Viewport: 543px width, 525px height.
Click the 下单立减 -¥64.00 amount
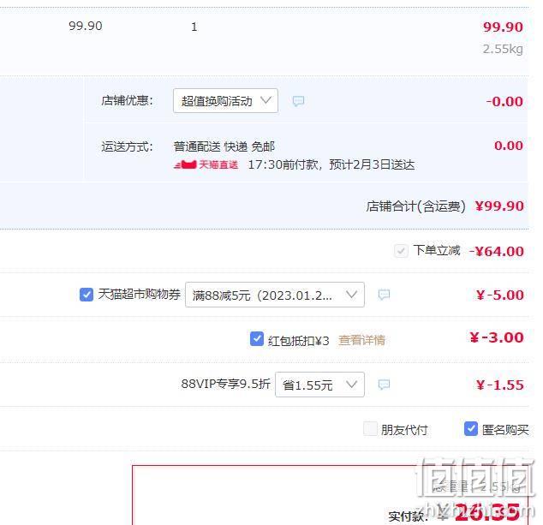pos(497,252)
